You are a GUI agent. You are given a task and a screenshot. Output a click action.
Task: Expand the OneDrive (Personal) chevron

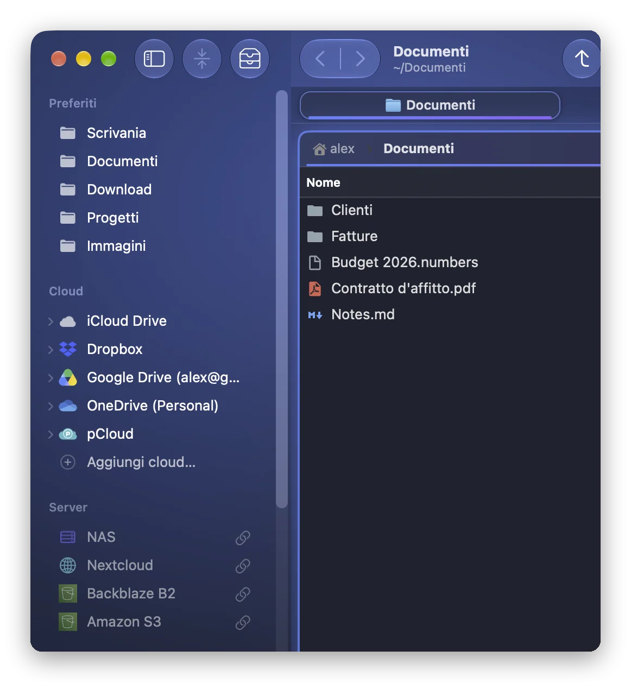[51, 406]
